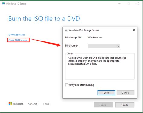Click the Status group label
This screenshot has height=113, width=143.
70,53
